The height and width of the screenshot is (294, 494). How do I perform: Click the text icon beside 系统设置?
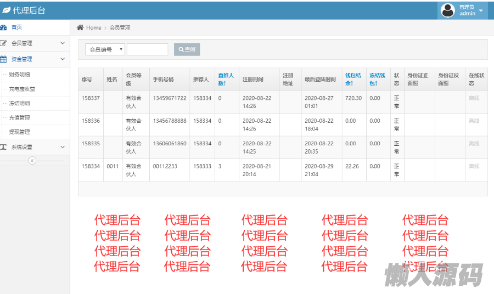pos(4,147)
